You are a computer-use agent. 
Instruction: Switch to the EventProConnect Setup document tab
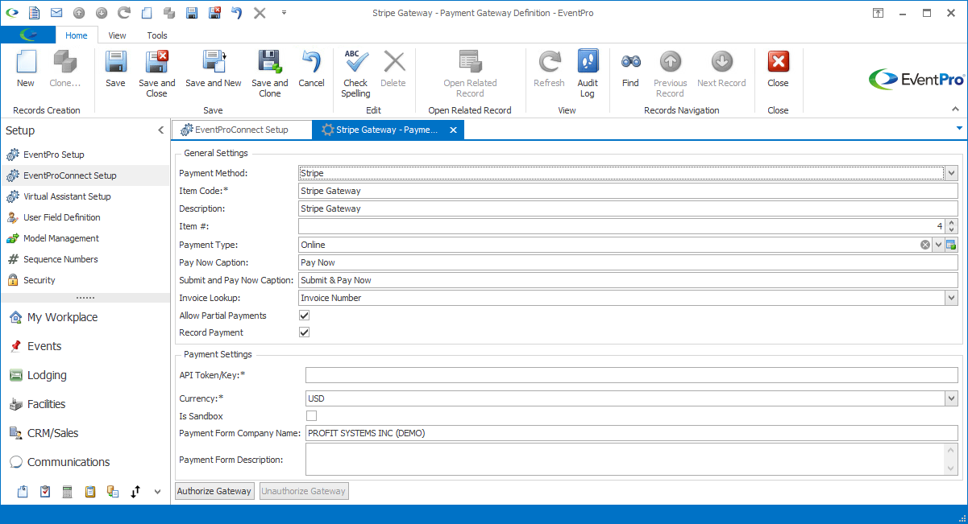coord(241,130)
